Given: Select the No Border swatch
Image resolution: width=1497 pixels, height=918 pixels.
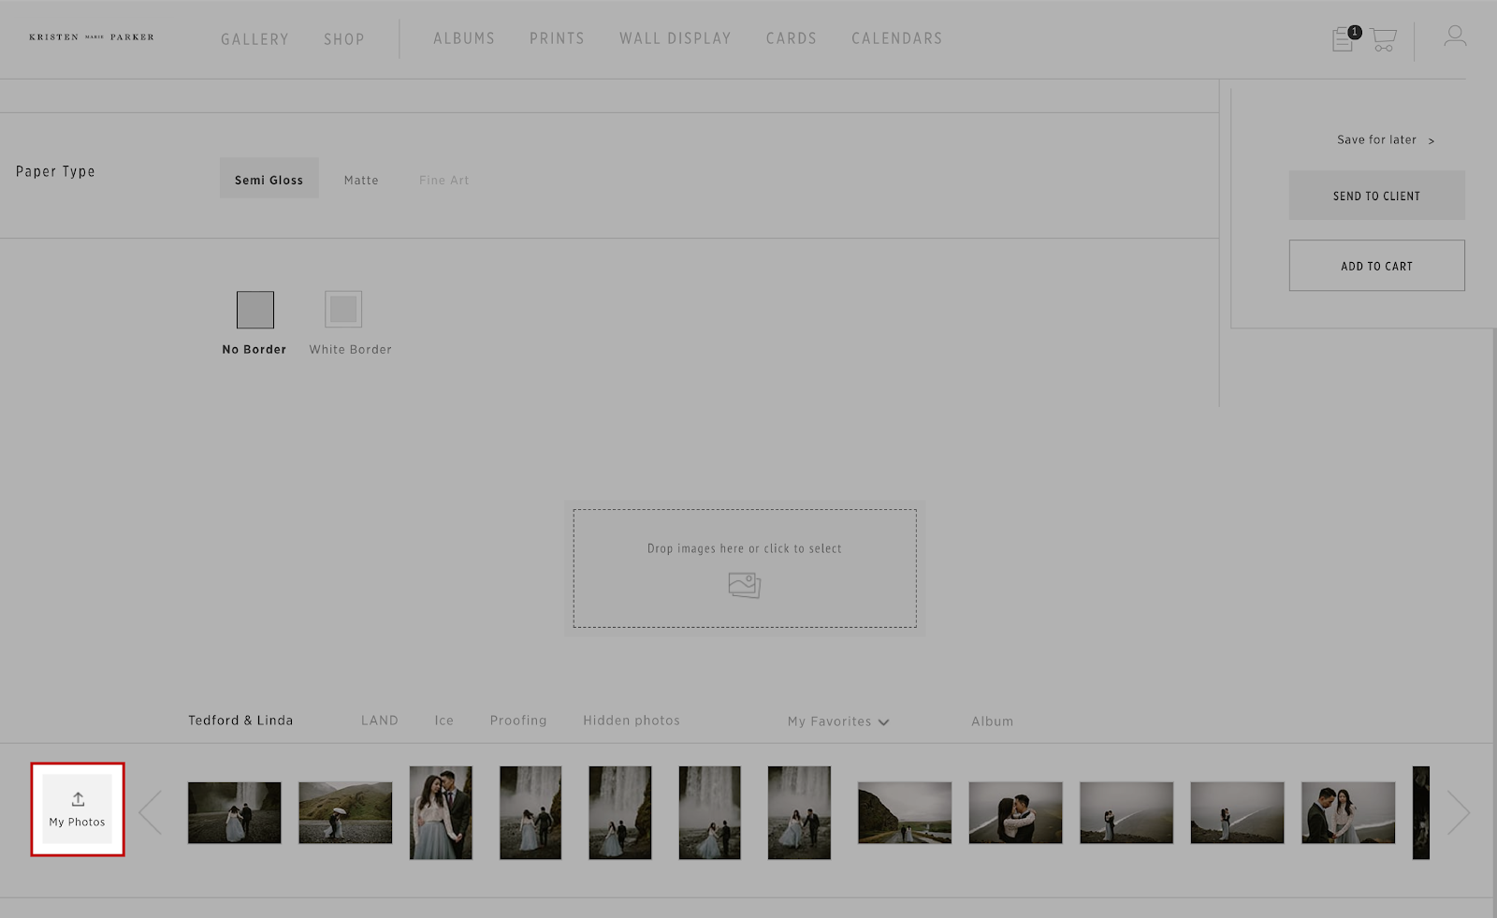Looking at the screenshot, I should 254,310.
